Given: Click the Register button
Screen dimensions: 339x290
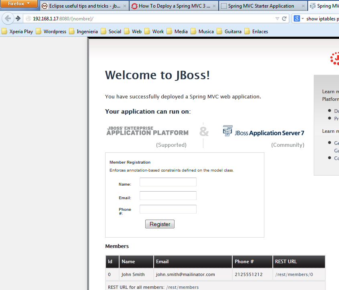Looking at the screenshot, I should [160, 224].
